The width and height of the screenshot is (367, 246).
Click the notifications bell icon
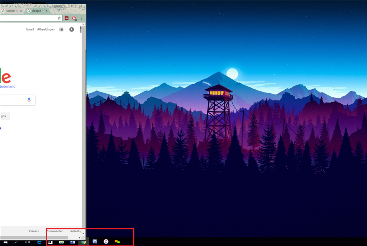point(71,29)
